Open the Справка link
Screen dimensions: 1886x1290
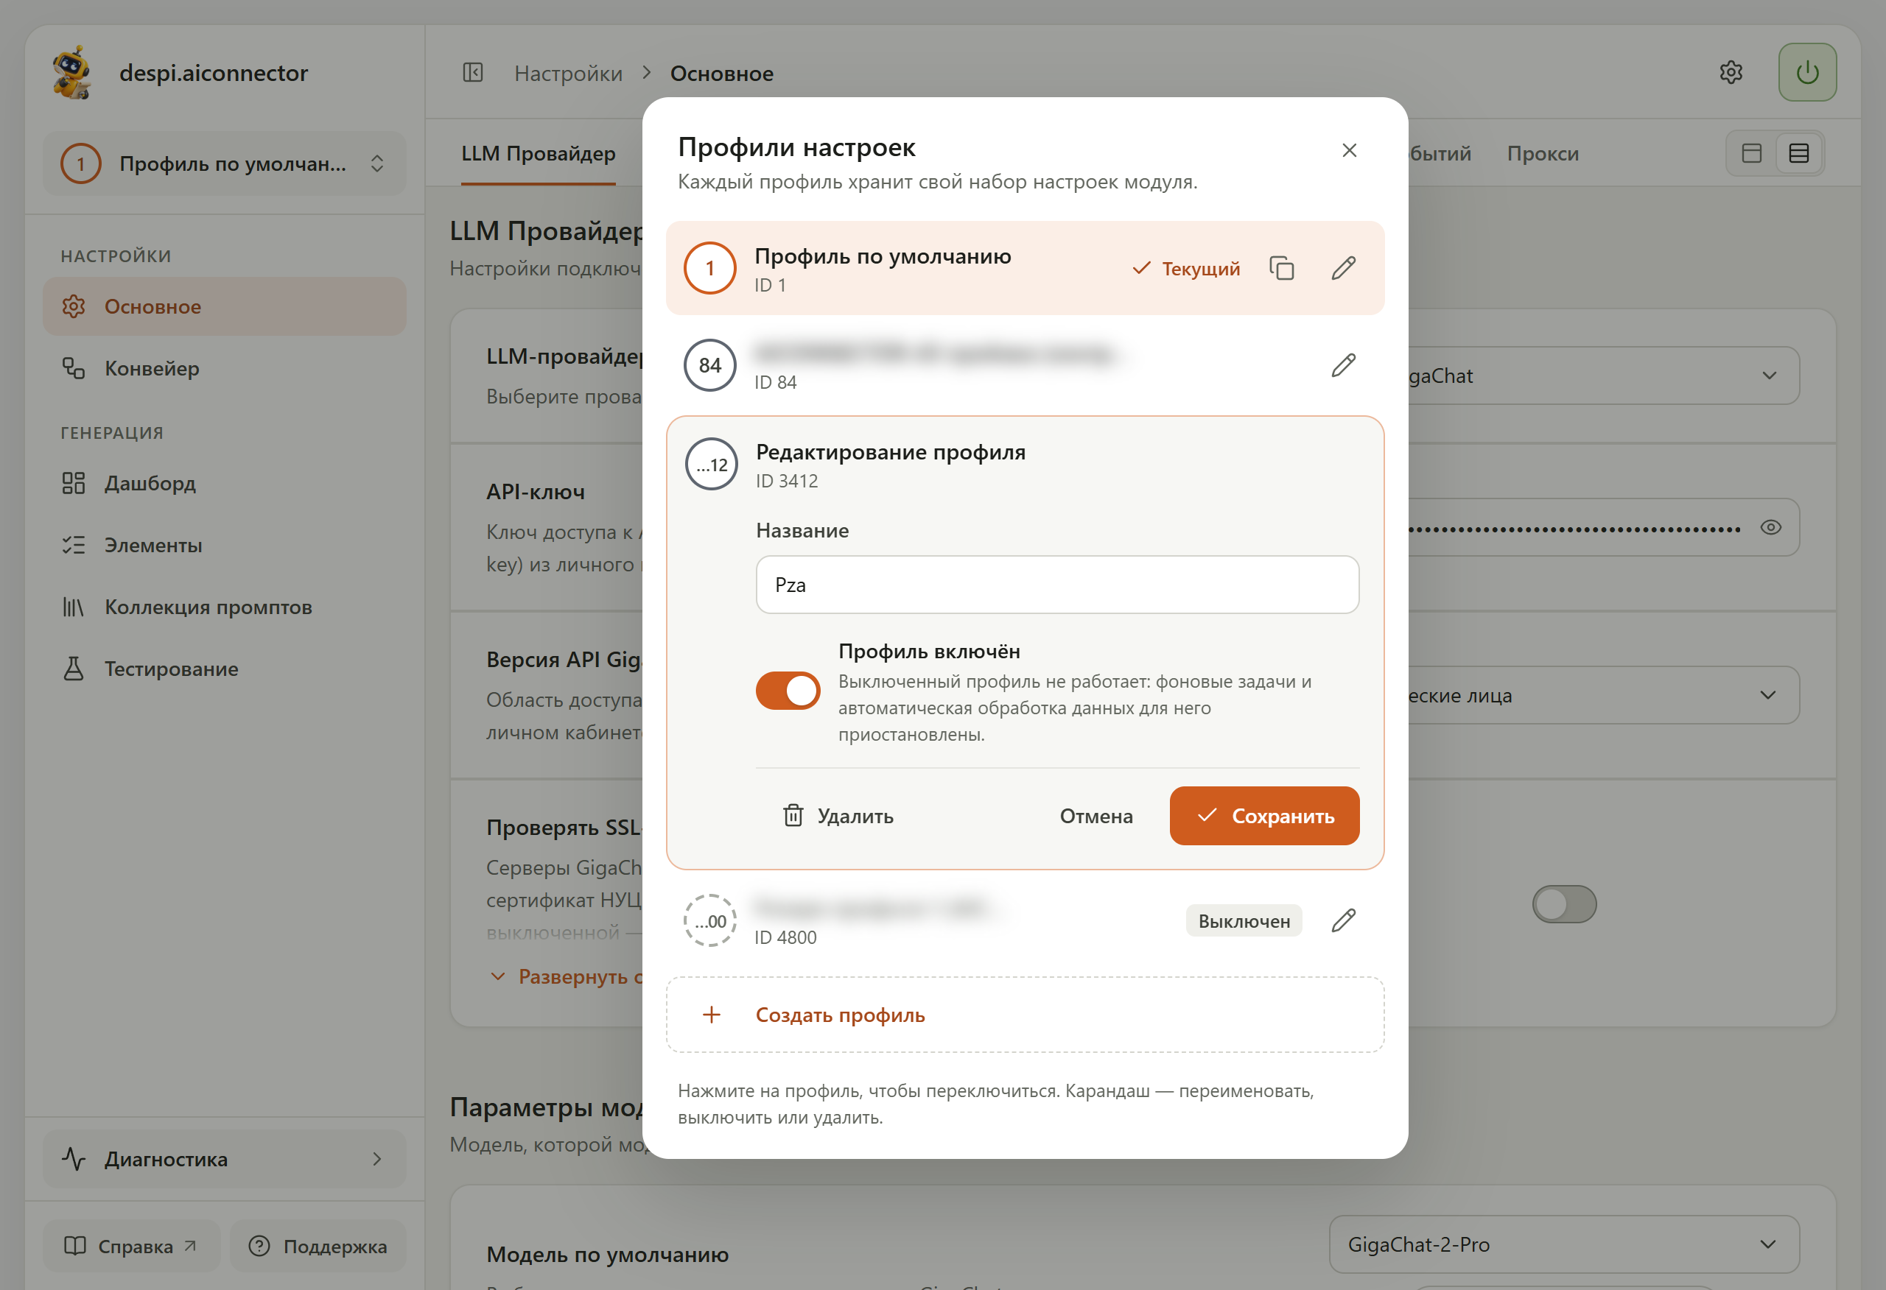133,1246
